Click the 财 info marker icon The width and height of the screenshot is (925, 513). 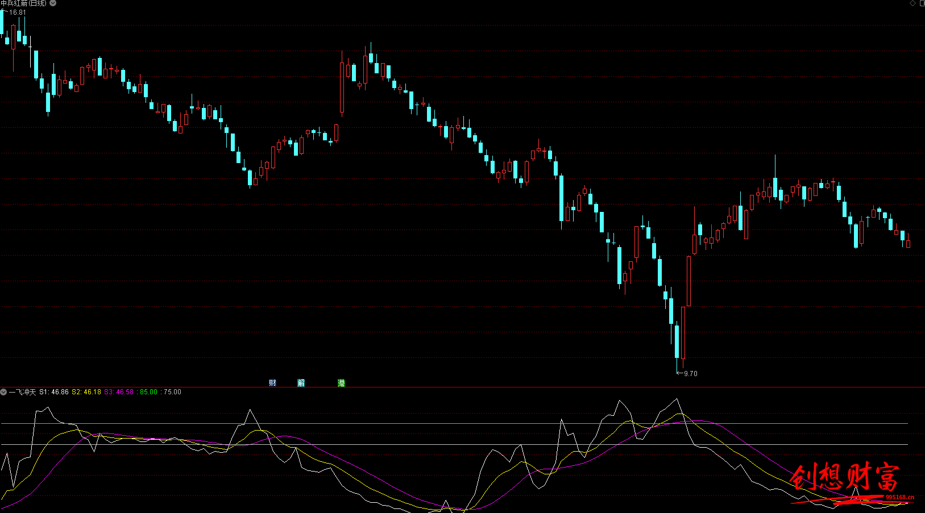(272, 383)
